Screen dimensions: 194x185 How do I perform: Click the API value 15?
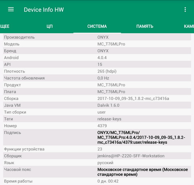coord(100,64)
